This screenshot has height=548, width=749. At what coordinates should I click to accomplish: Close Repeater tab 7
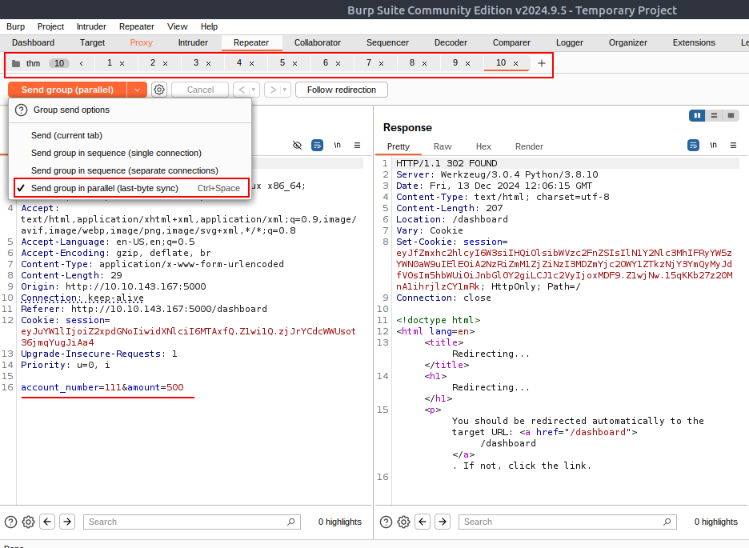381,63
